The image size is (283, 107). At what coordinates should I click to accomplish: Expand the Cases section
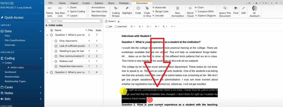click(x=41, y=87)
